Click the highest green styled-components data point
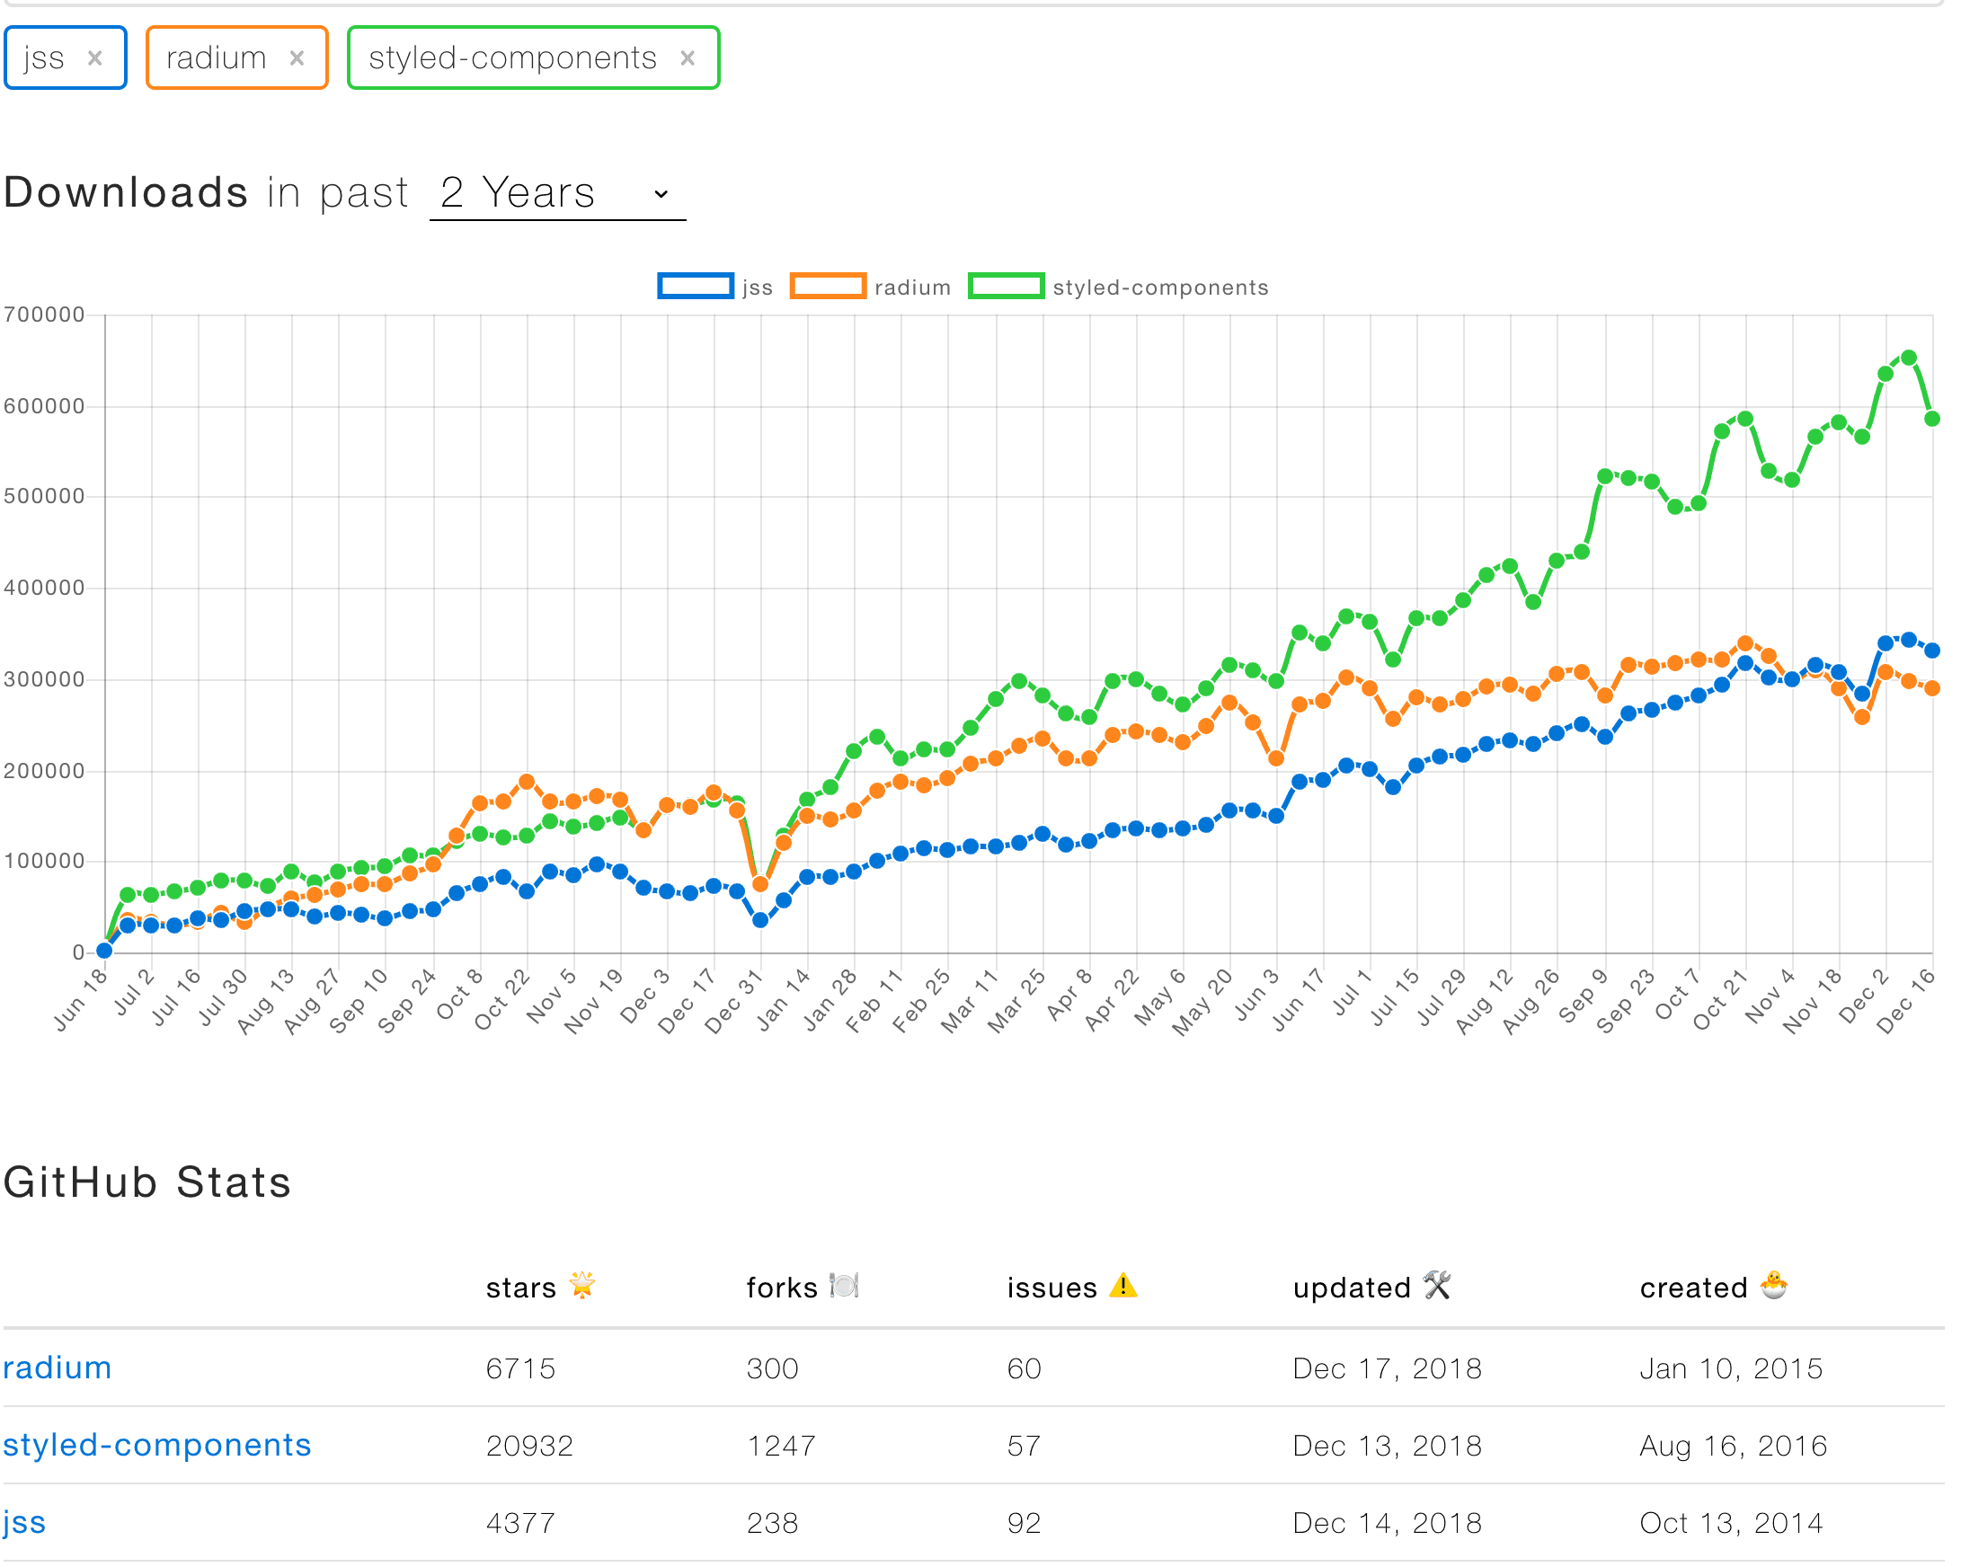This screenshot has height=1567, width=1961. tap(1909, 359)
